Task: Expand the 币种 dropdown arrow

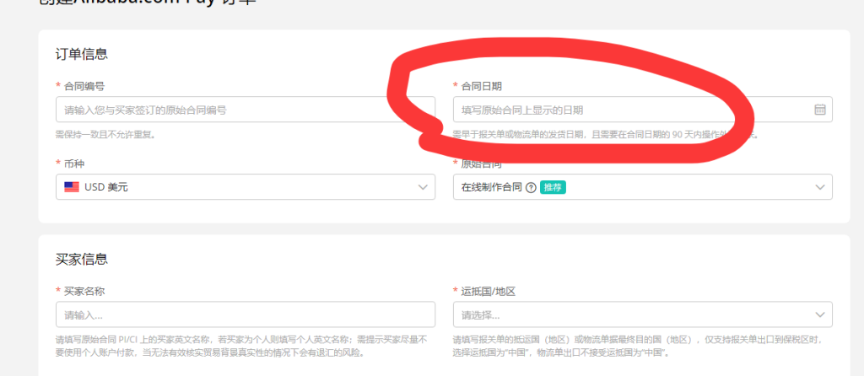Action: 423,187
